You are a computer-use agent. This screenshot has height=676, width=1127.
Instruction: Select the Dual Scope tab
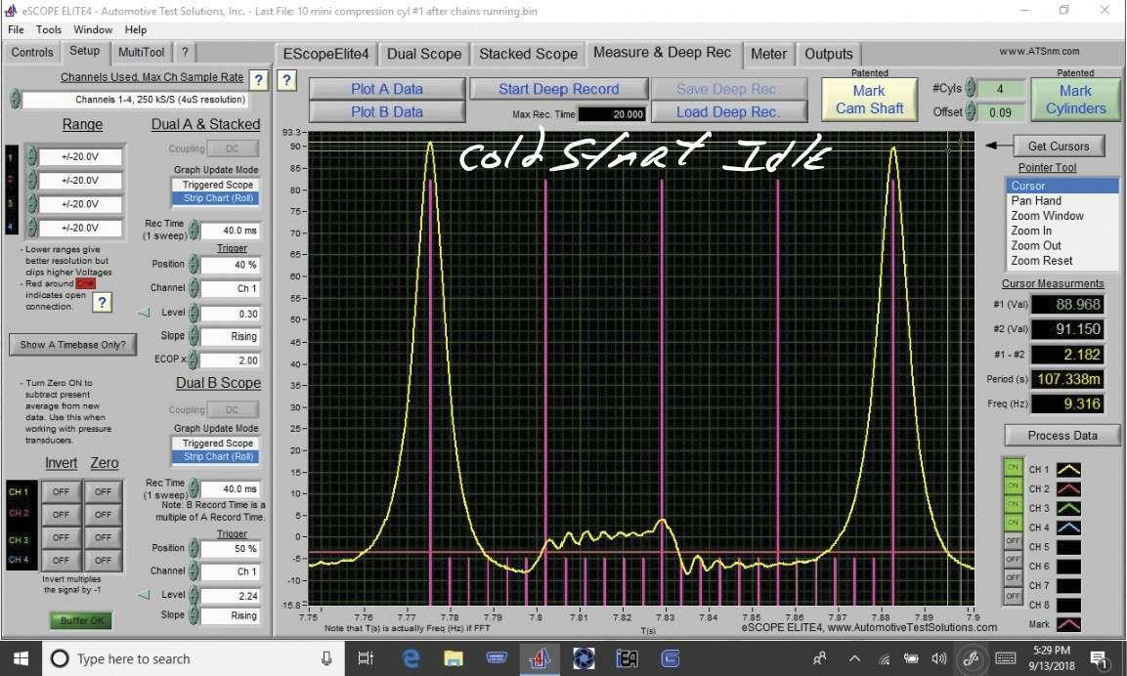[424, 54]
